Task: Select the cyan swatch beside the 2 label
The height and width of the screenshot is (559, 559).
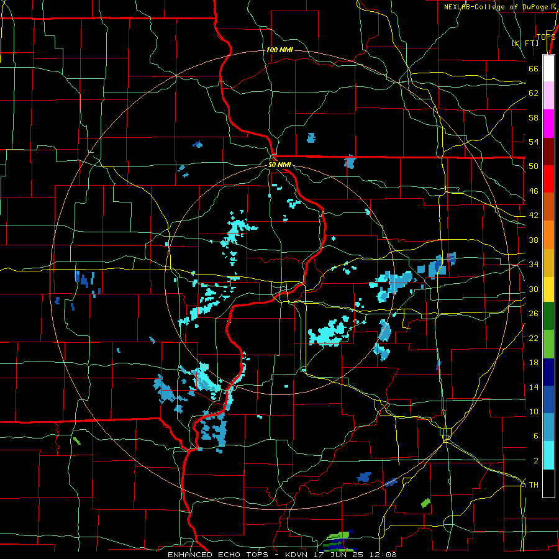Action: coord(548,455)
